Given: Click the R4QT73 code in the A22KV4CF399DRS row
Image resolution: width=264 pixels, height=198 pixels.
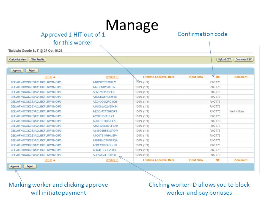Looking at the screenshot, I should [x=215, y=111].
